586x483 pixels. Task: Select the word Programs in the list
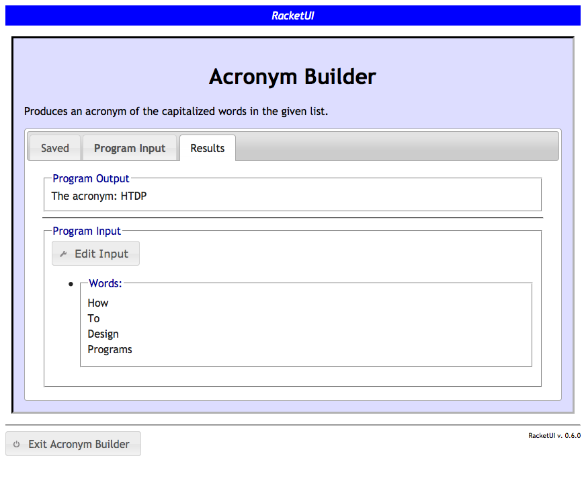click(110, 349)
